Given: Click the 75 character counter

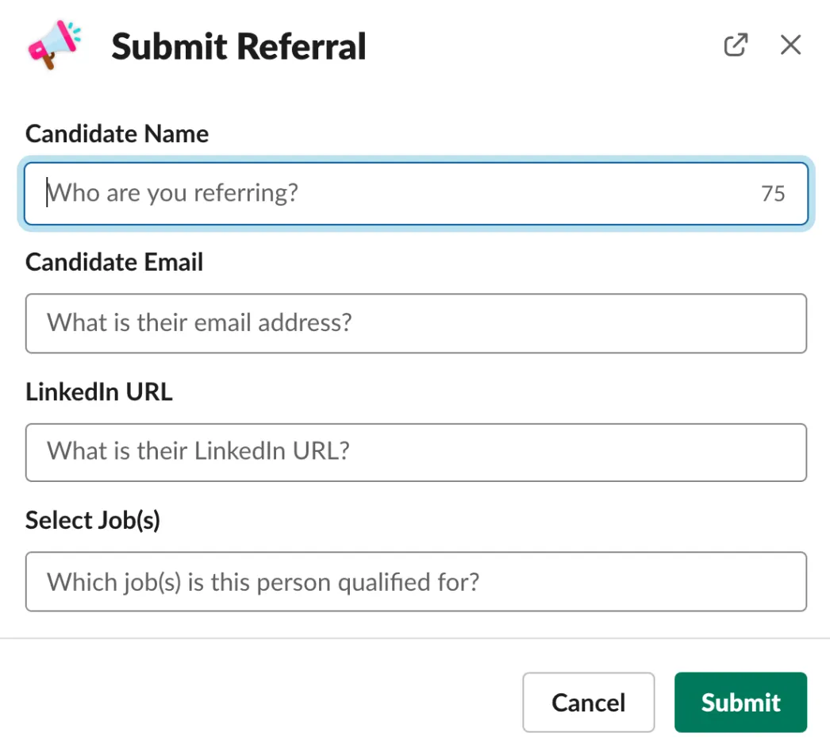Looking at the screenshot, I should point(773,194).
